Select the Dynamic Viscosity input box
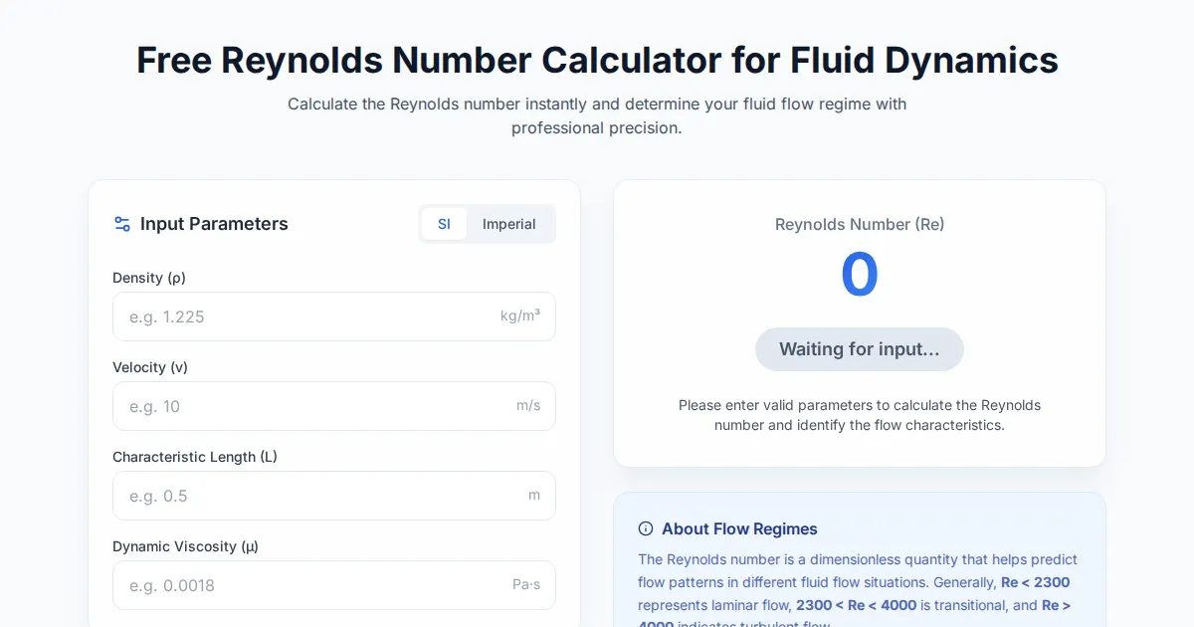 click(x=308, y=585)
